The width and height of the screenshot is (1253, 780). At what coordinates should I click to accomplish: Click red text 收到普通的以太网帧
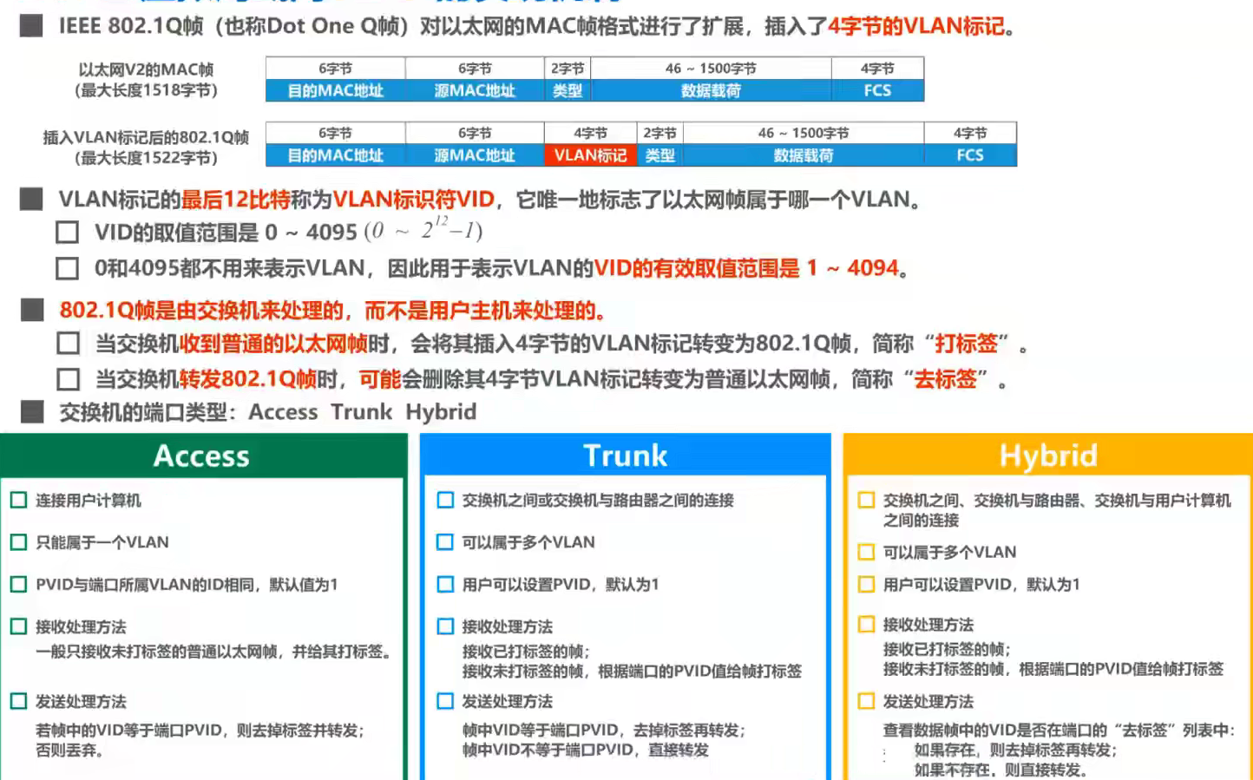[x=273, y=344]
